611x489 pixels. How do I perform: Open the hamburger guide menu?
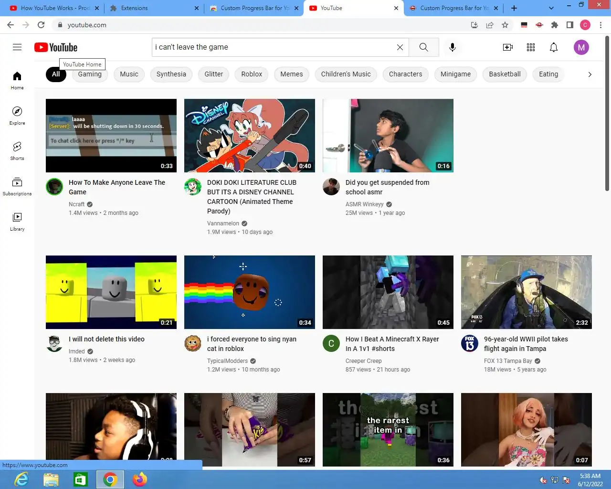click(17, 47)
